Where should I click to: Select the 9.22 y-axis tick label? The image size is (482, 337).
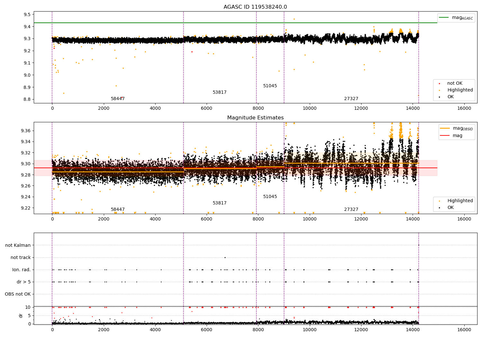click(26, 208)
